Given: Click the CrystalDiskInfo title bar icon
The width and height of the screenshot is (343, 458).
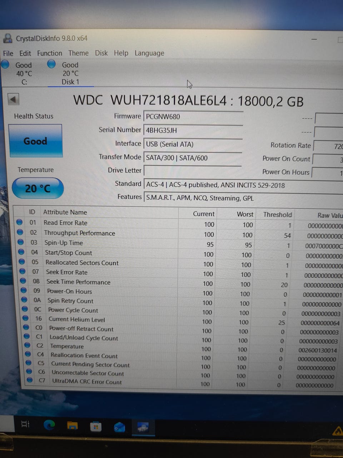Looking at the screenshot, I should click(x=8, y=38).
